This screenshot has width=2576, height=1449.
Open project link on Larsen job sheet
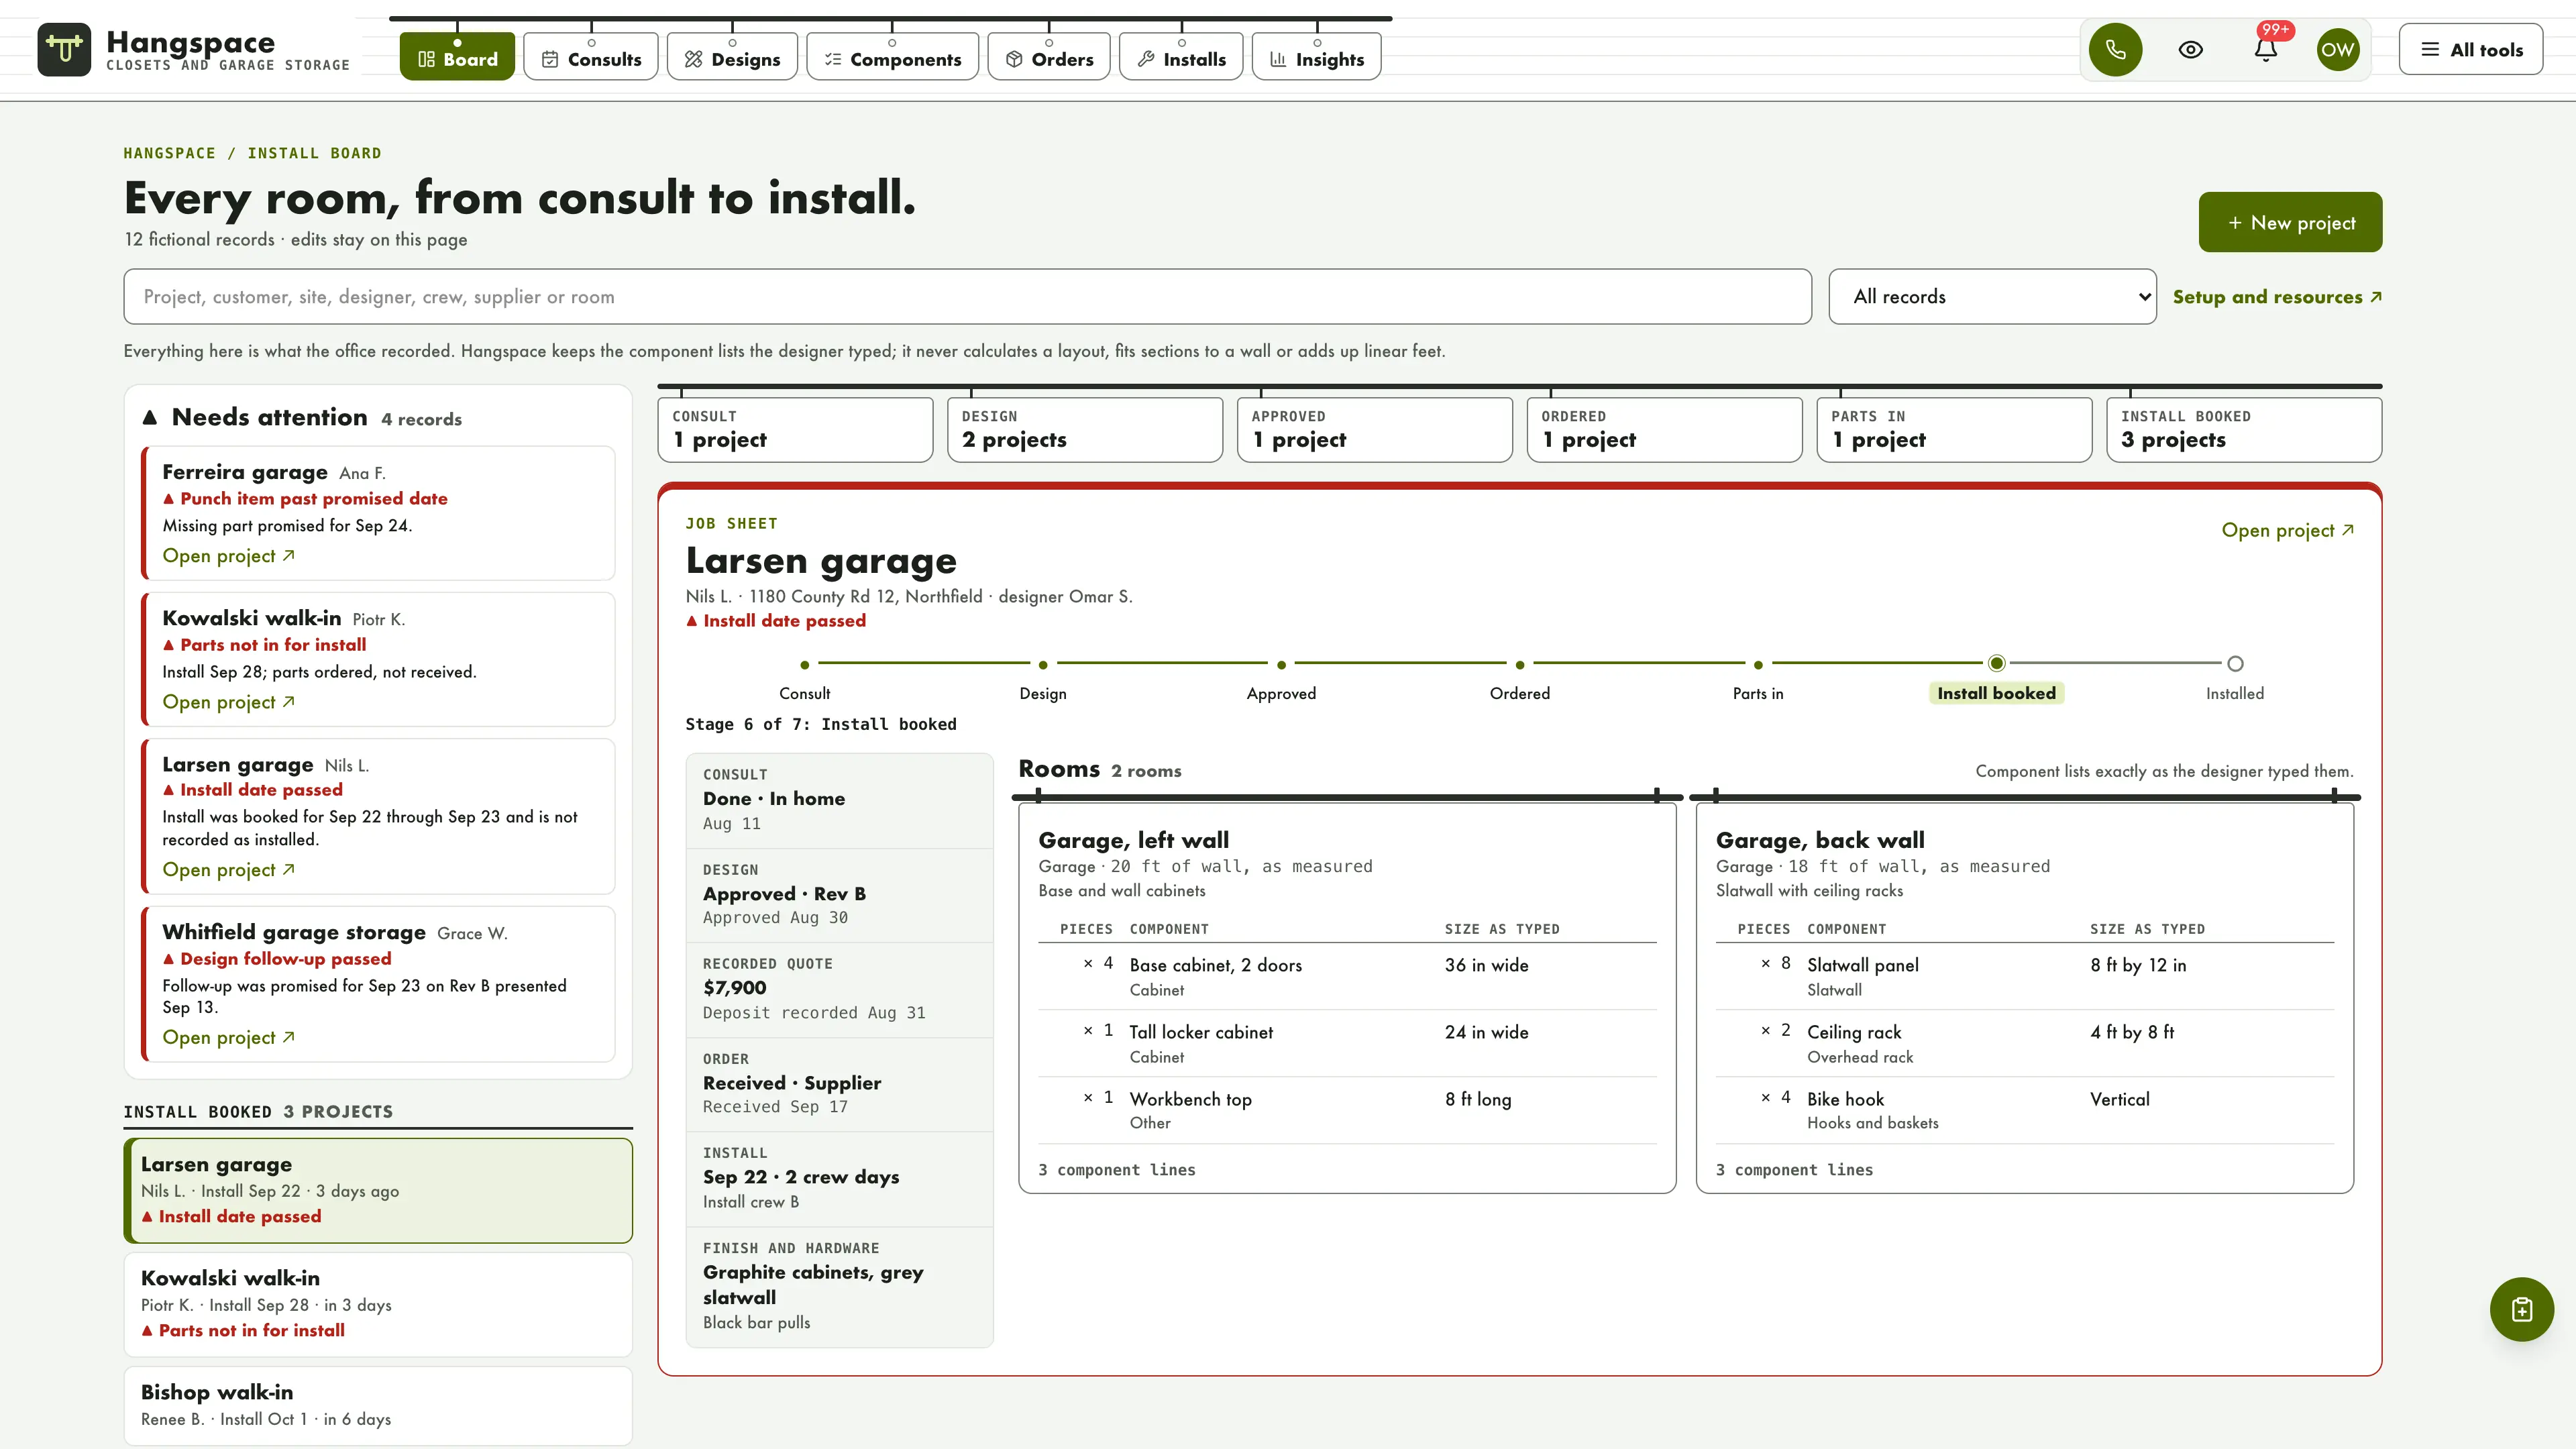coord(2287,530)
